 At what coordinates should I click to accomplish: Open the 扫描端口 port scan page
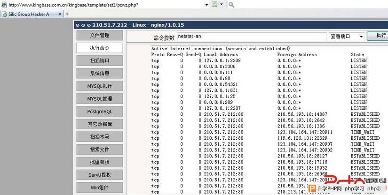click(x=100, y=60)
